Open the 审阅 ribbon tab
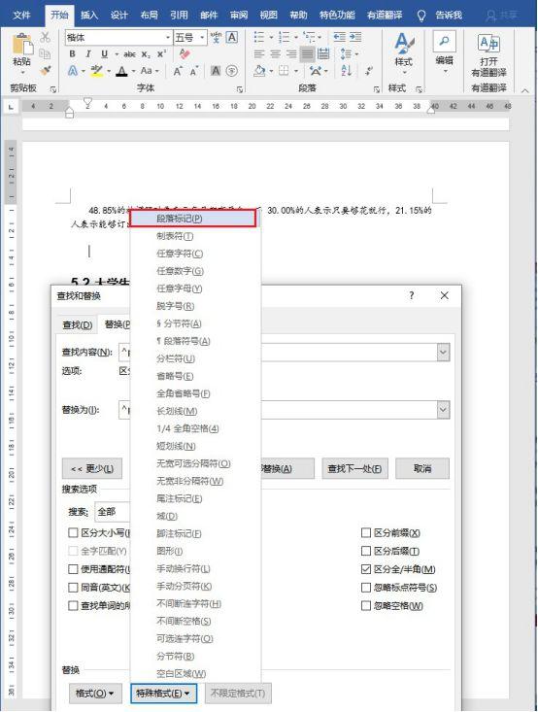 [239, 15]
